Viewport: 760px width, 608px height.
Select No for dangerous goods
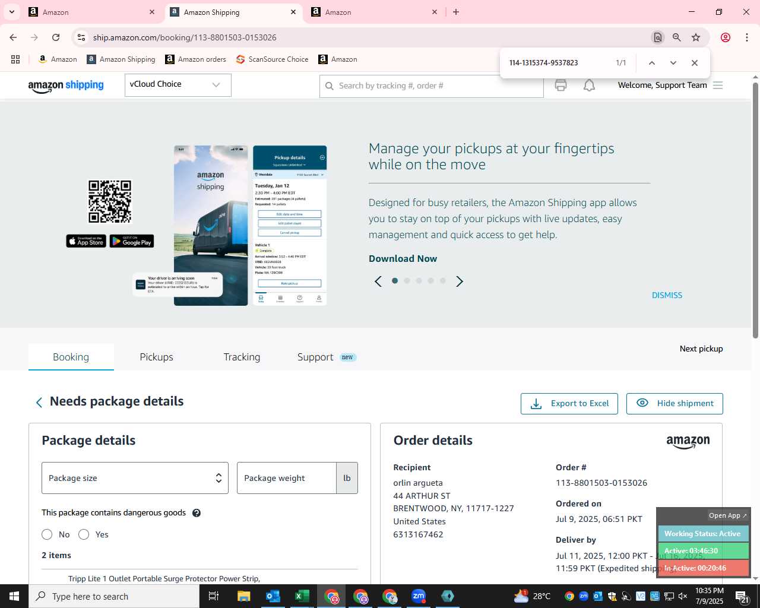(x=47, y=534)
